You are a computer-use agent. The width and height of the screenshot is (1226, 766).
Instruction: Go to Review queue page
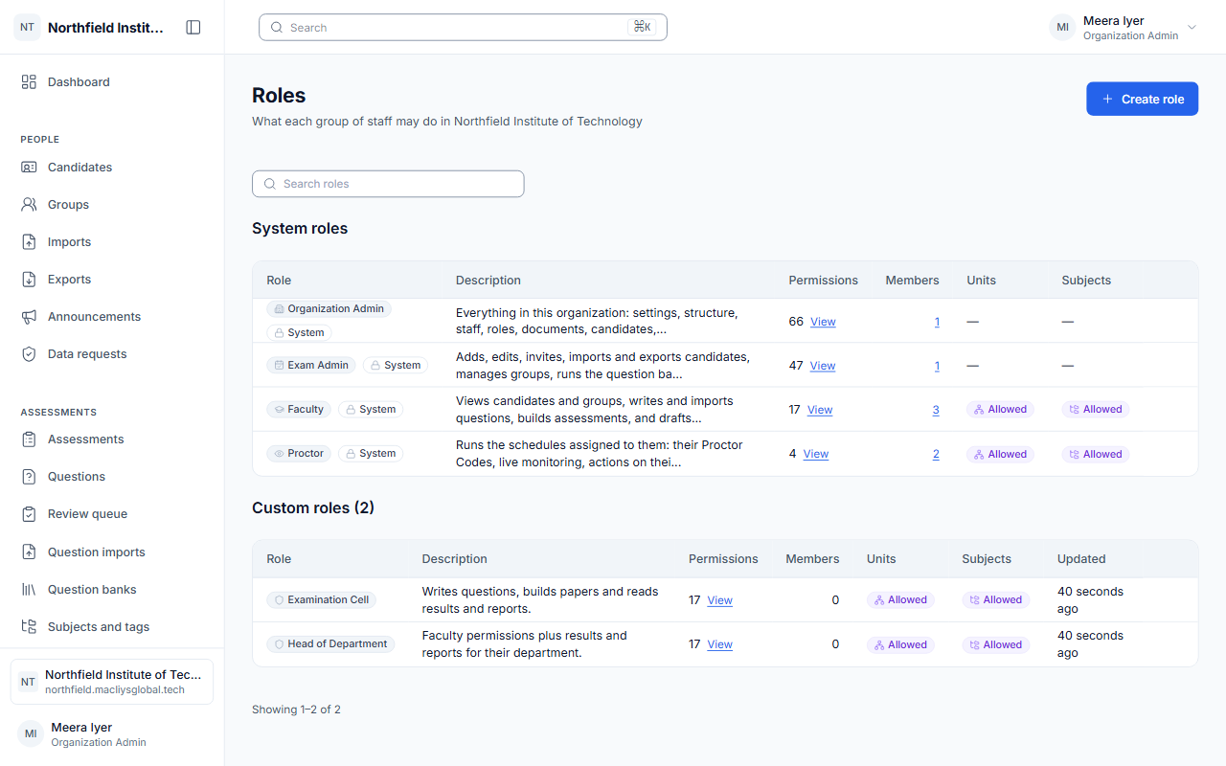click(112, 514)
